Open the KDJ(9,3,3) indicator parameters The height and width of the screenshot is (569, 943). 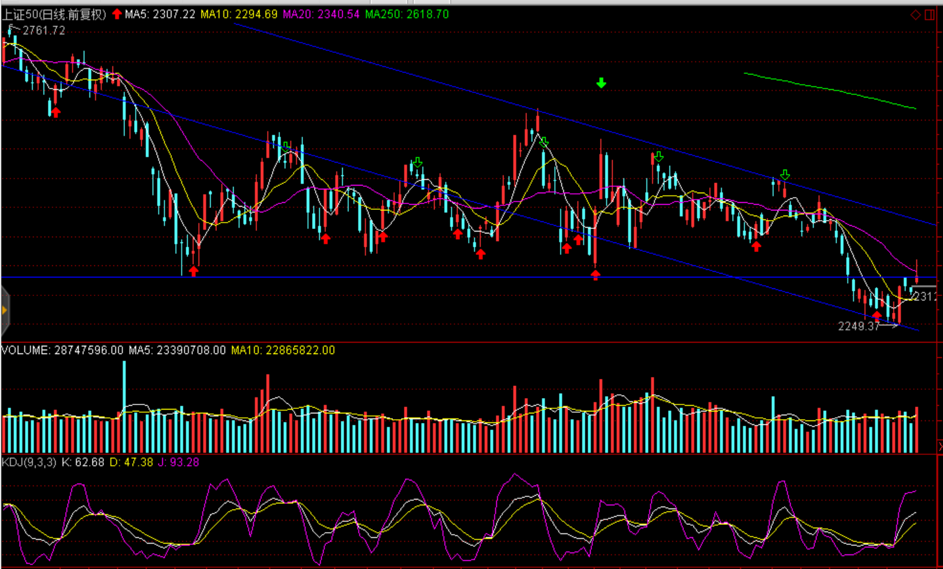tap(29, 462)
